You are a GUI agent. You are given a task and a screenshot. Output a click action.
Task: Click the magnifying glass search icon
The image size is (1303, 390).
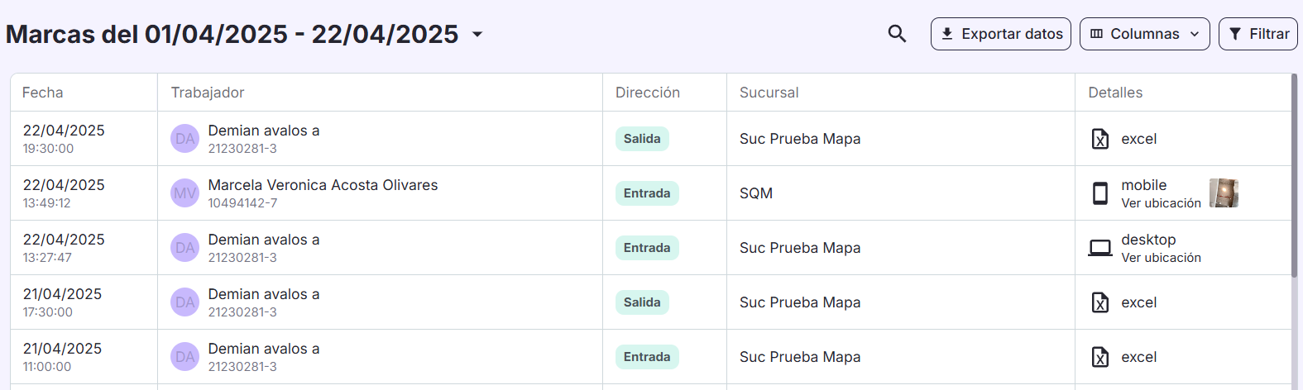(x=897, y=34)
